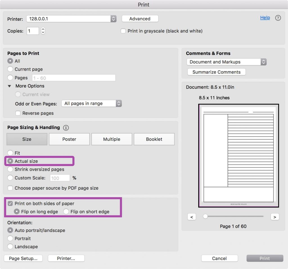The width and height of the screenshot is (288, 269).
Task: Click the page preview slider handle
Action: tap(205, 216)
